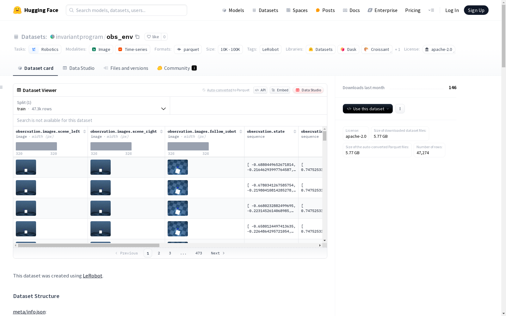Go to page 3 of the dataset

[x=170, y=253]
